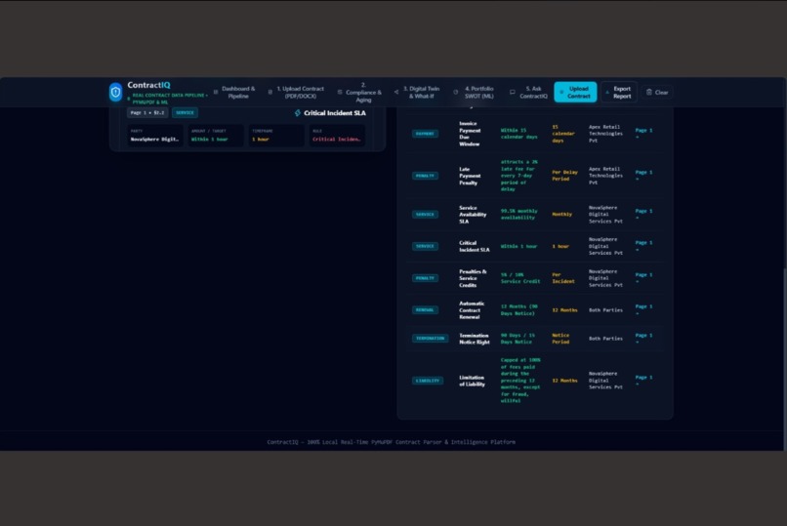The height and width of the screenshot is (526, 787).
Task: Select the 'Invoice Payment Due Window' obligation name
Action: coord(470,134)
